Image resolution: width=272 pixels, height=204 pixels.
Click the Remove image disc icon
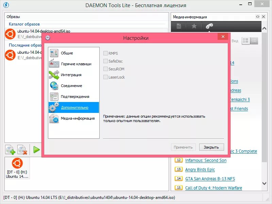coord(22,150)
